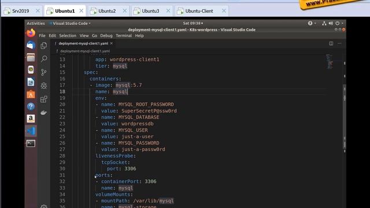Click the wordpressdb value on line 23
Image resolution: width=370 pixels, height=208 pixels.
(x=138, y=124)
